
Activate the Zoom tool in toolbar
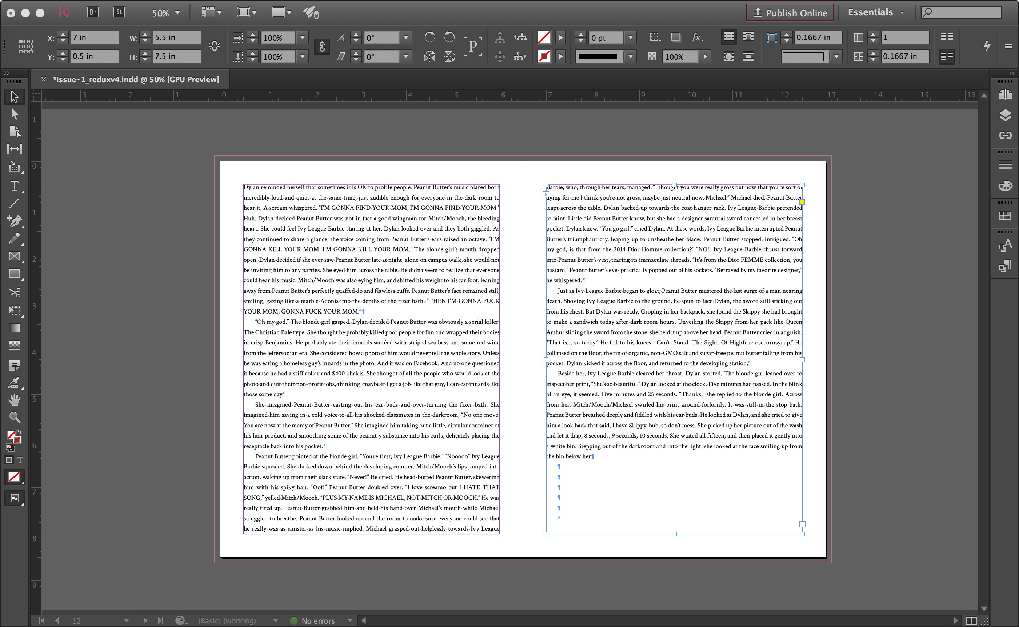15,417
